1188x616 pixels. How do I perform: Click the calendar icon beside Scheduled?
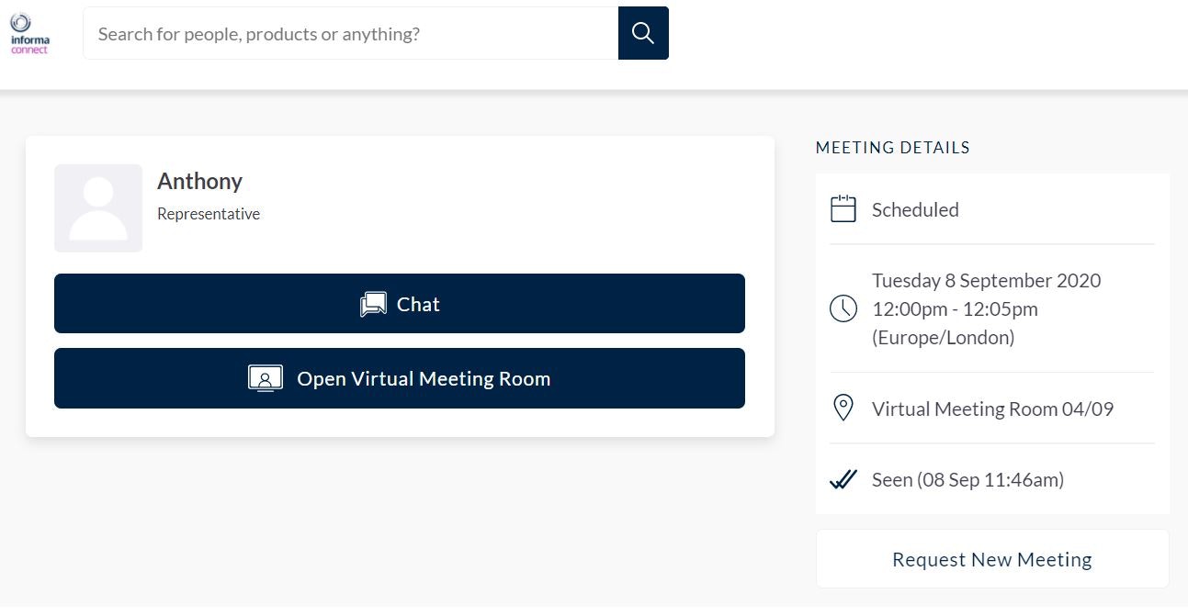(843, 209)
